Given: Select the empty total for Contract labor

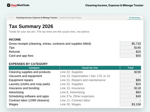Looking at the screenshot, I should click(x=130, y=100).
